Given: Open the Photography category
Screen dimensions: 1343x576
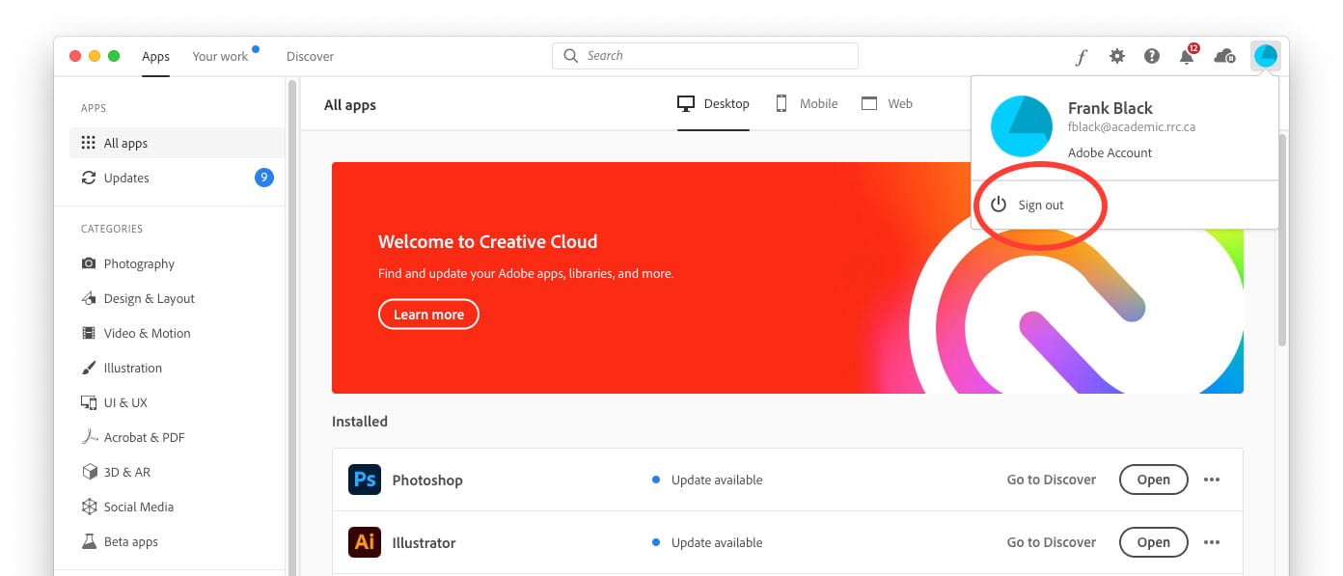Looking at the screenshot, I should click(x=139, y=264).
